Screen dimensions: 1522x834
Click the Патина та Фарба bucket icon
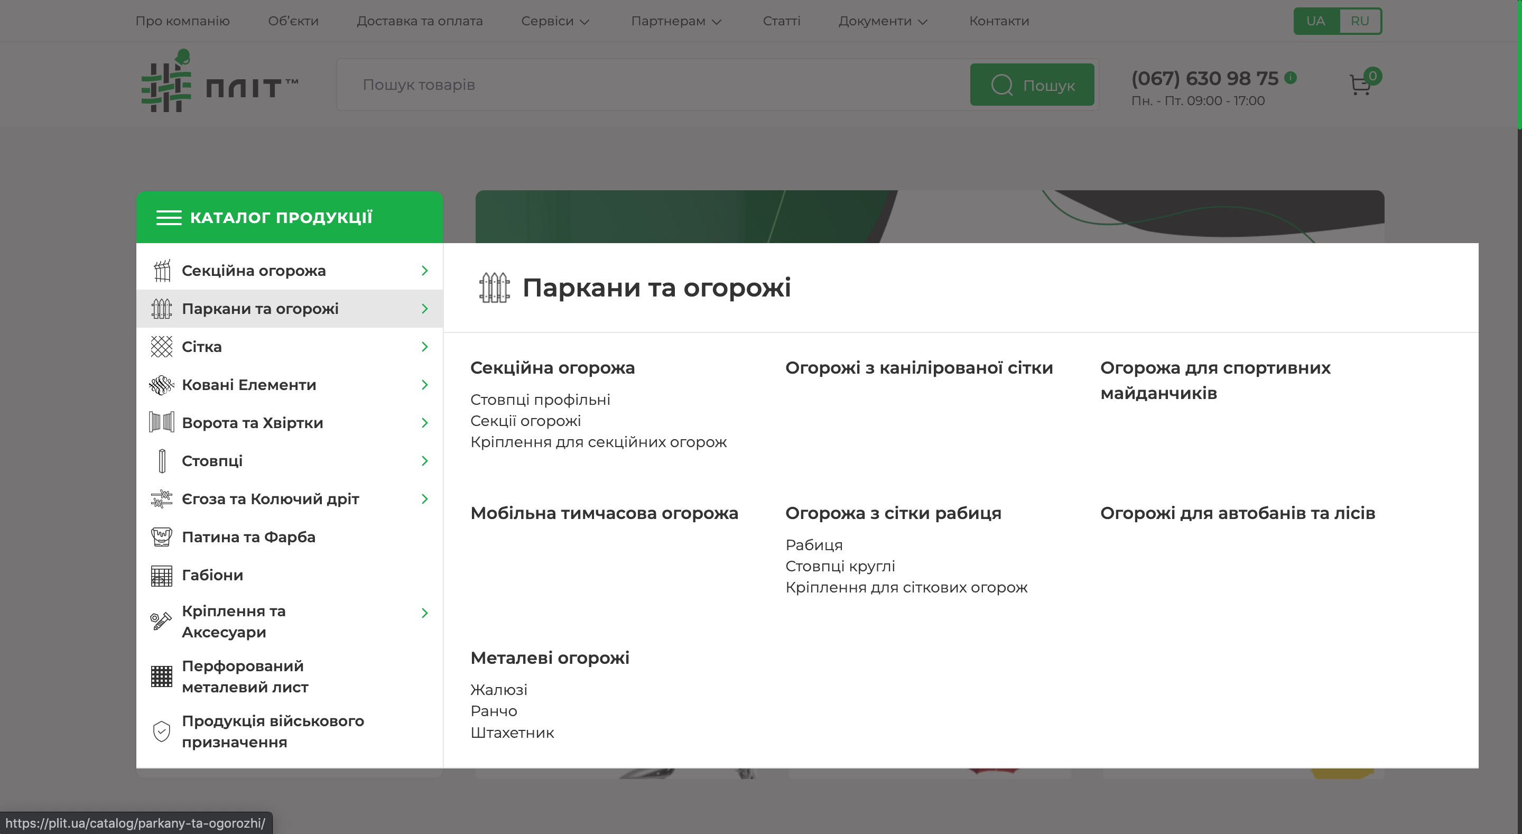pyautogui.click(x=161, y=536)
